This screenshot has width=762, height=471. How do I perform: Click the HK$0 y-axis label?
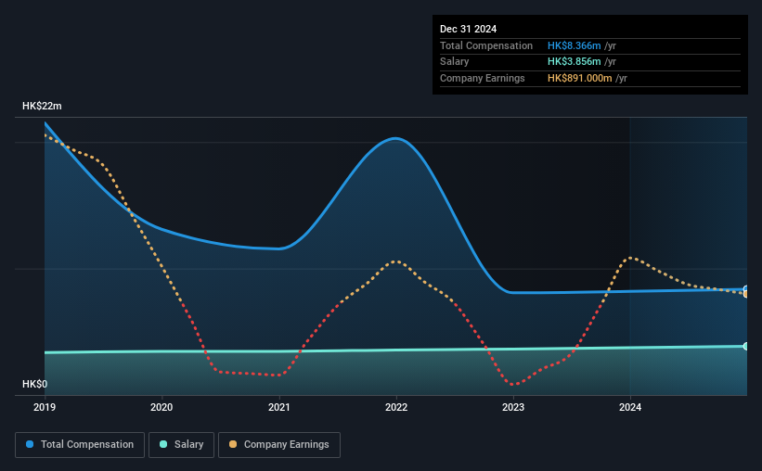point(35,384)
